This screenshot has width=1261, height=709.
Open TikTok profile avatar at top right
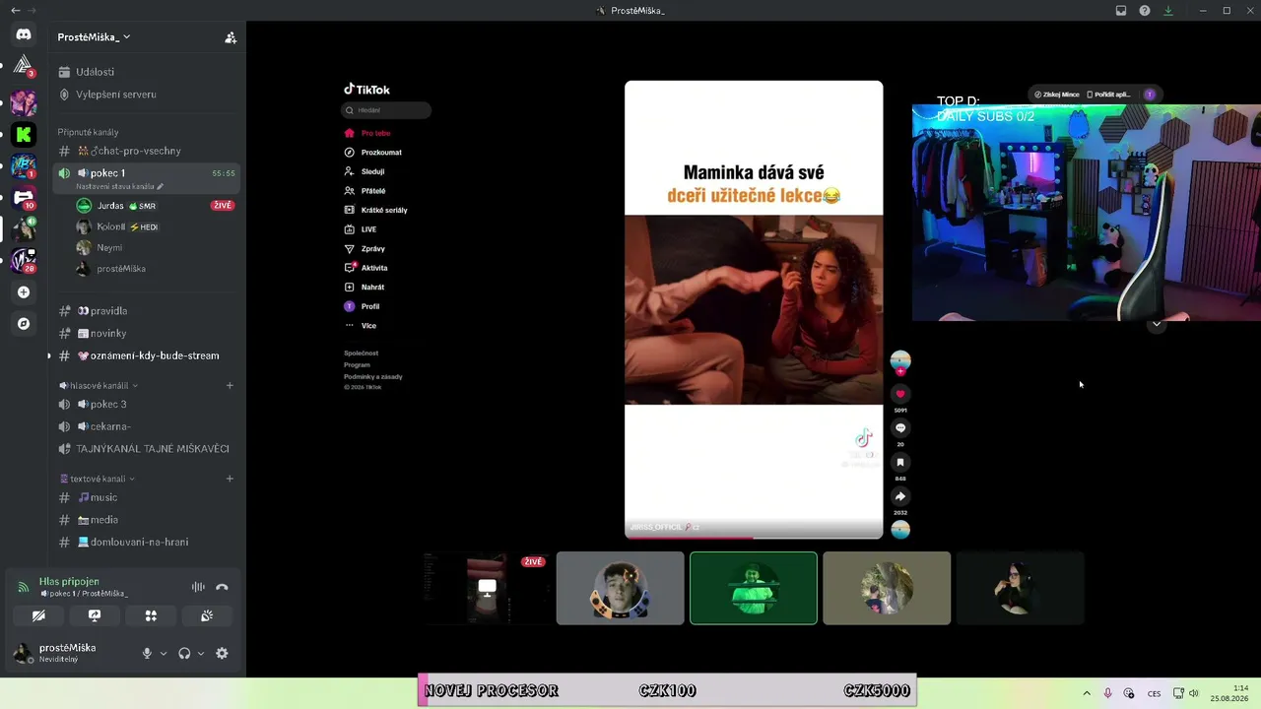pos(1149,95)
